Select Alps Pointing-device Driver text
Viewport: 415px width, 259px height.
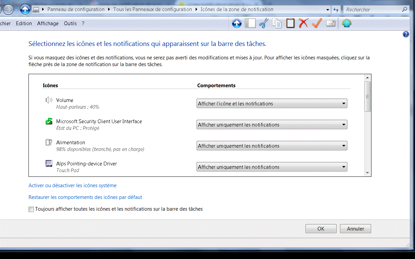(x=87, y=164)
